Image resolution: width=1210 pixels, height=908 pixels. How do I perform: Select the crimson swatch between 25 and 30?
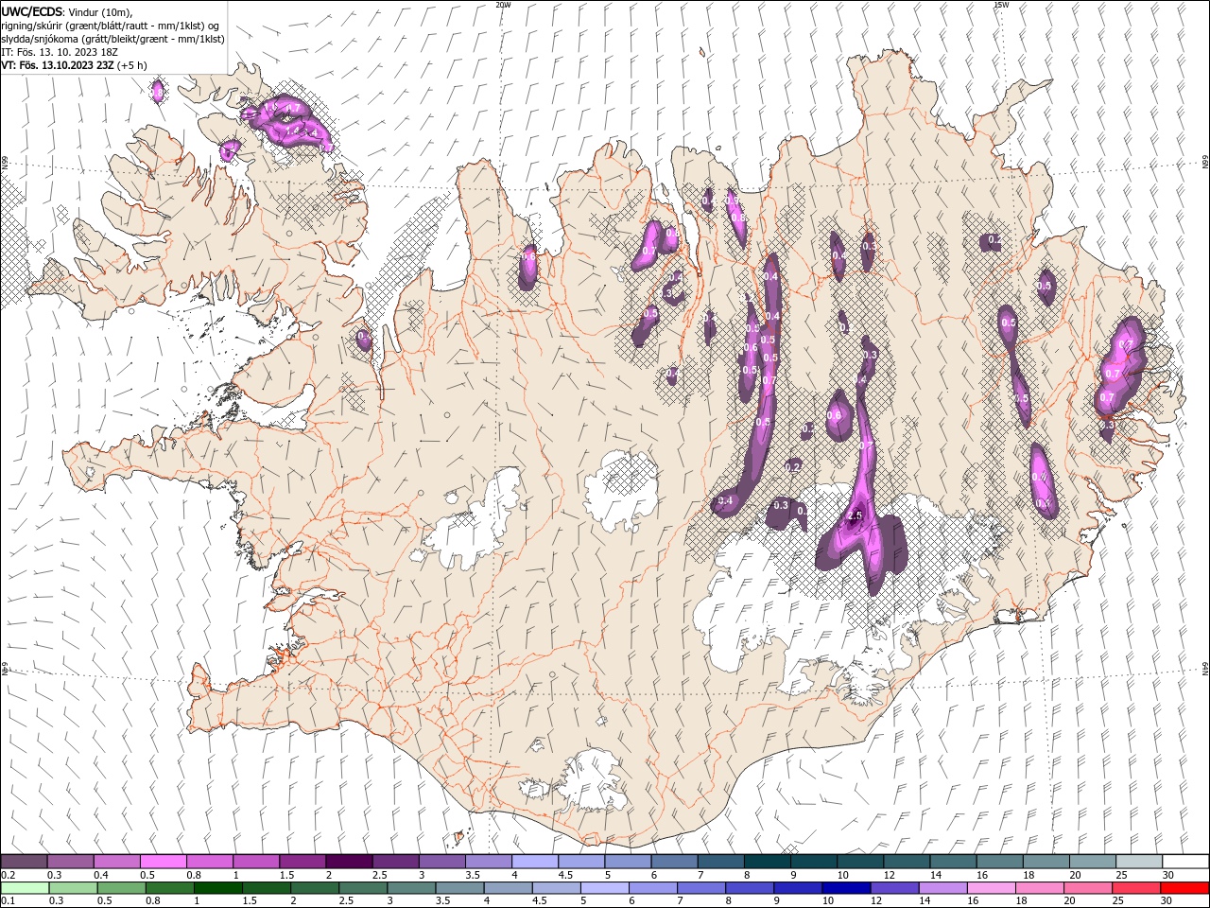tap(1136, 888)
